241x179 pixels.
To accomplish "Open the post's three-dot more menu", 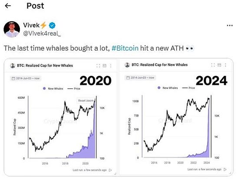I will [230, 25].
